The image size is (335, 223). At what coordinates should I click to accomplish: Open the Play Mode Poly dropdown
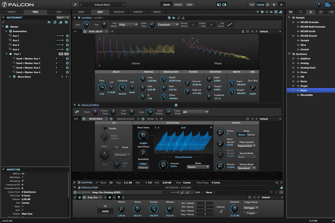point(128,25)
